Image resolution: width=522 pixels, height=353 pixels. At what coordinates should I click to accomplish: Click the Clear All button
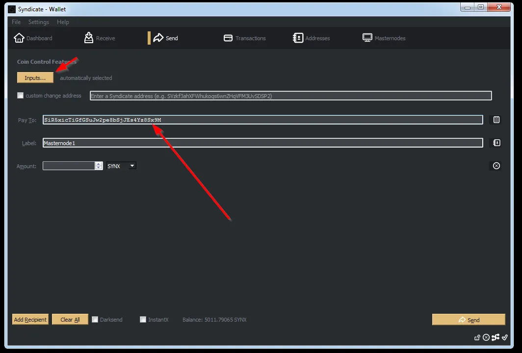[70, 319]
